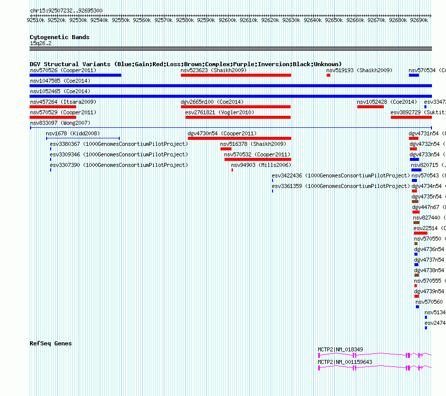The image size is (446, 396).
Task: Select the nsv570532 (Cooper2011) red bar
Action: 258,159
